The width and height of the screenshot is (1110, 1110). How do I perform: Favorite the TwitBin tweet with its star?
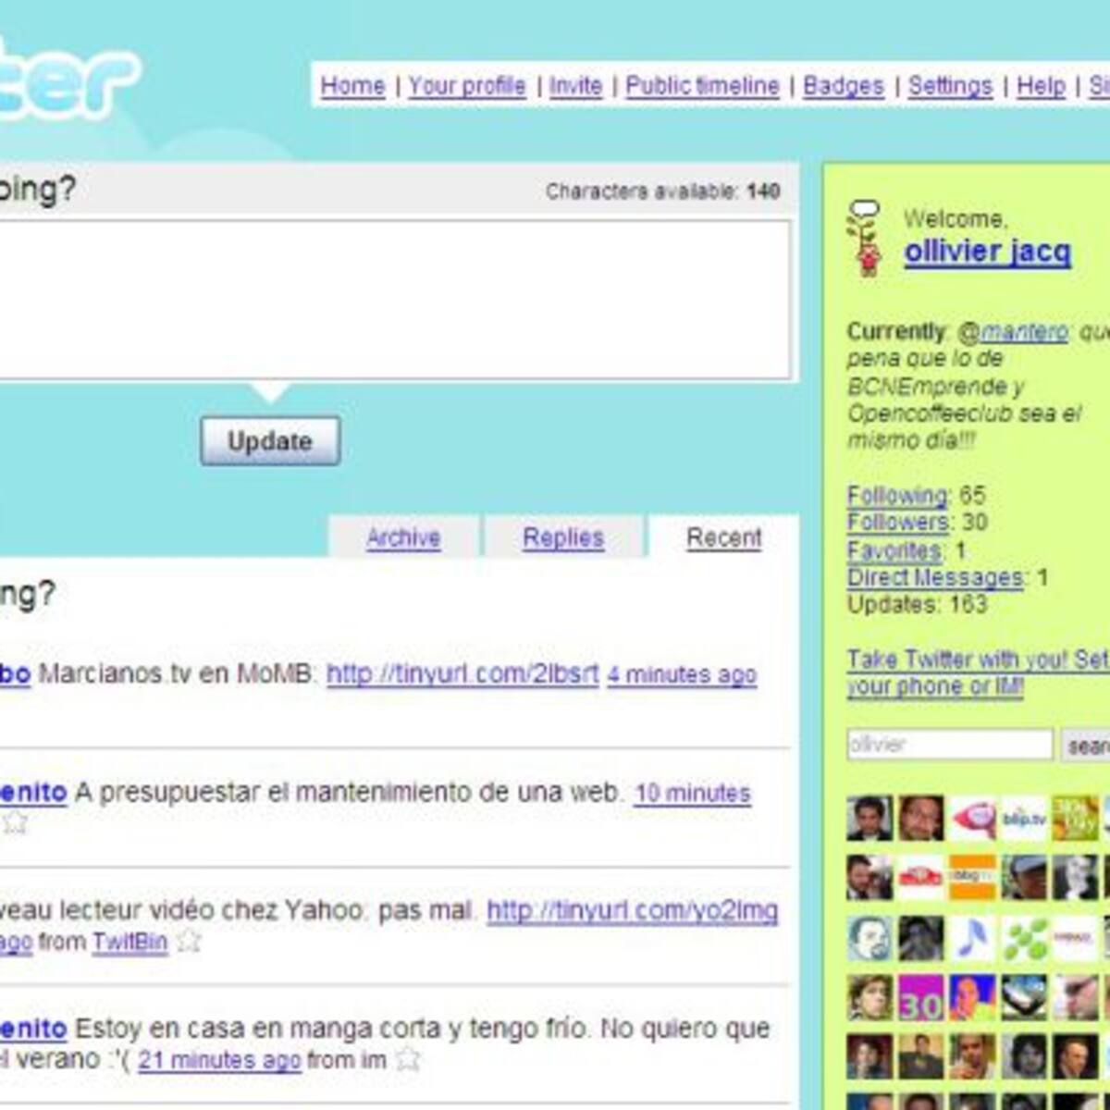(x=189, y=942)
